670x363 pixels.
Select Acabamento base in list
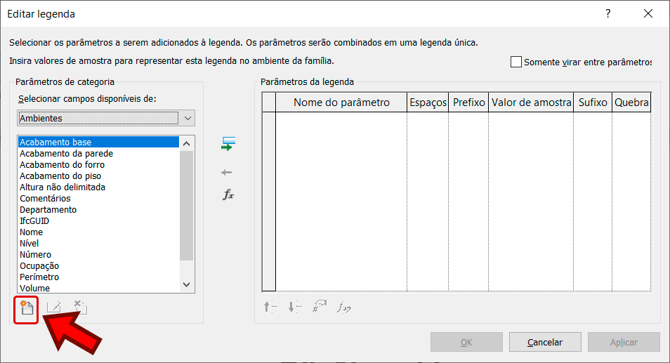point(98,143)
